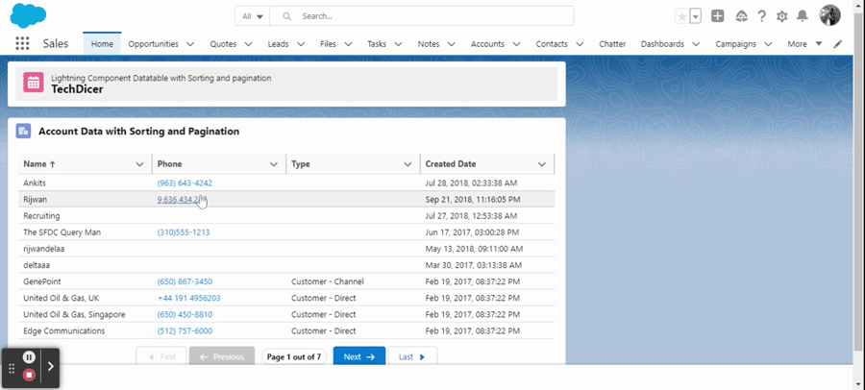Viewport: 865px width, 390px height.
Task: Click phone link +44 191 4956203
Action: pyautogui.click(x=188, y=299)
